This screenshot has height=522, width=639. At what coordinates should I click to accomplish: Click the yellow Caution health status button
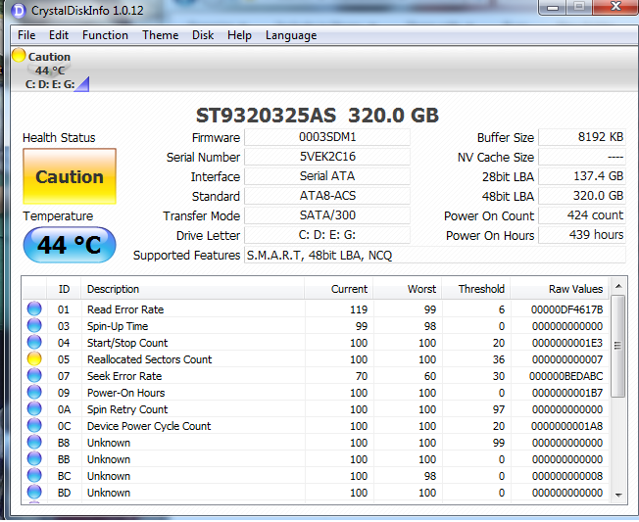pos(70,176)
